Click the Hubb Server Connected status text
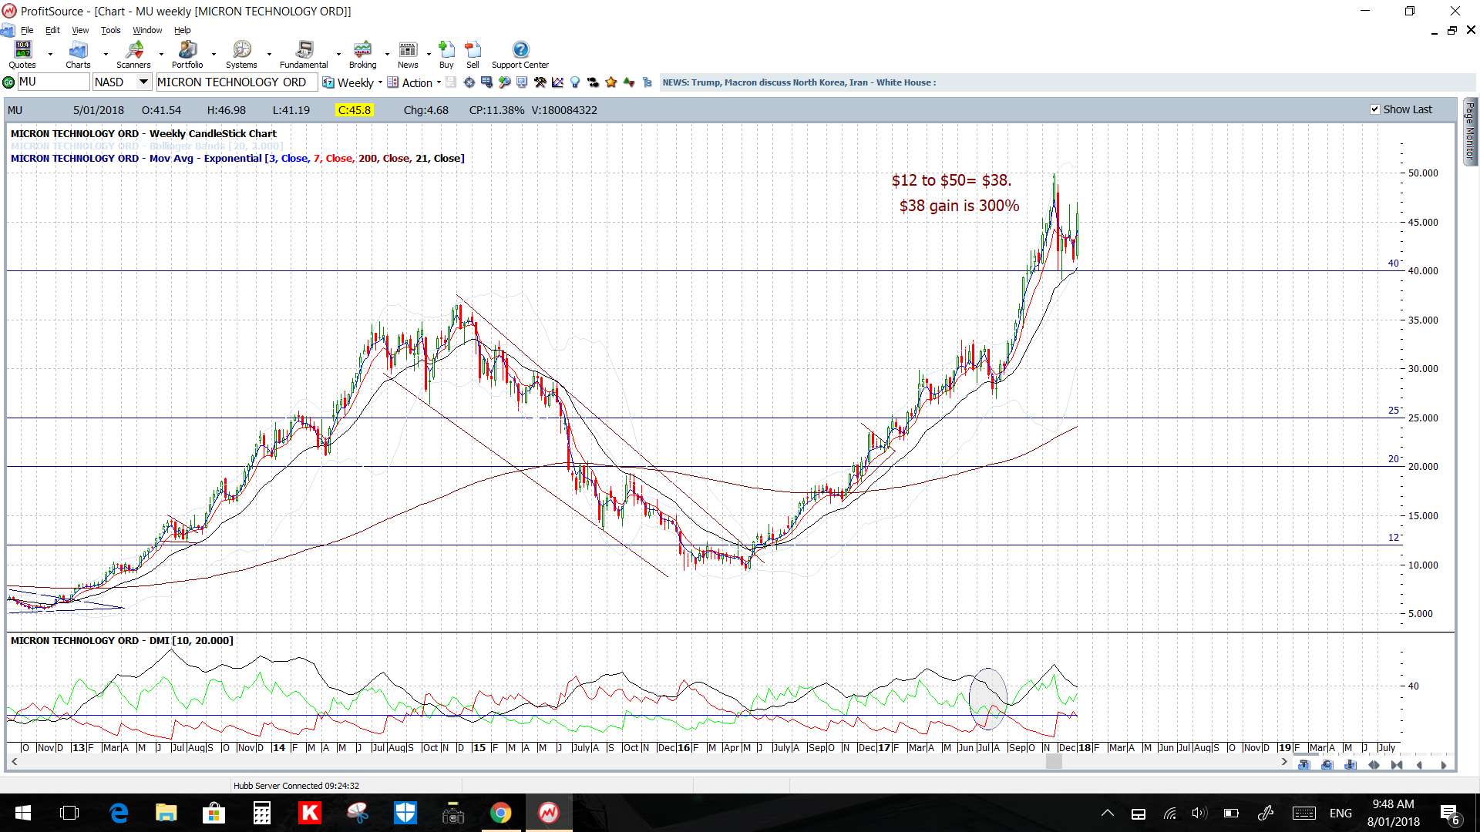 coord(296,786)
